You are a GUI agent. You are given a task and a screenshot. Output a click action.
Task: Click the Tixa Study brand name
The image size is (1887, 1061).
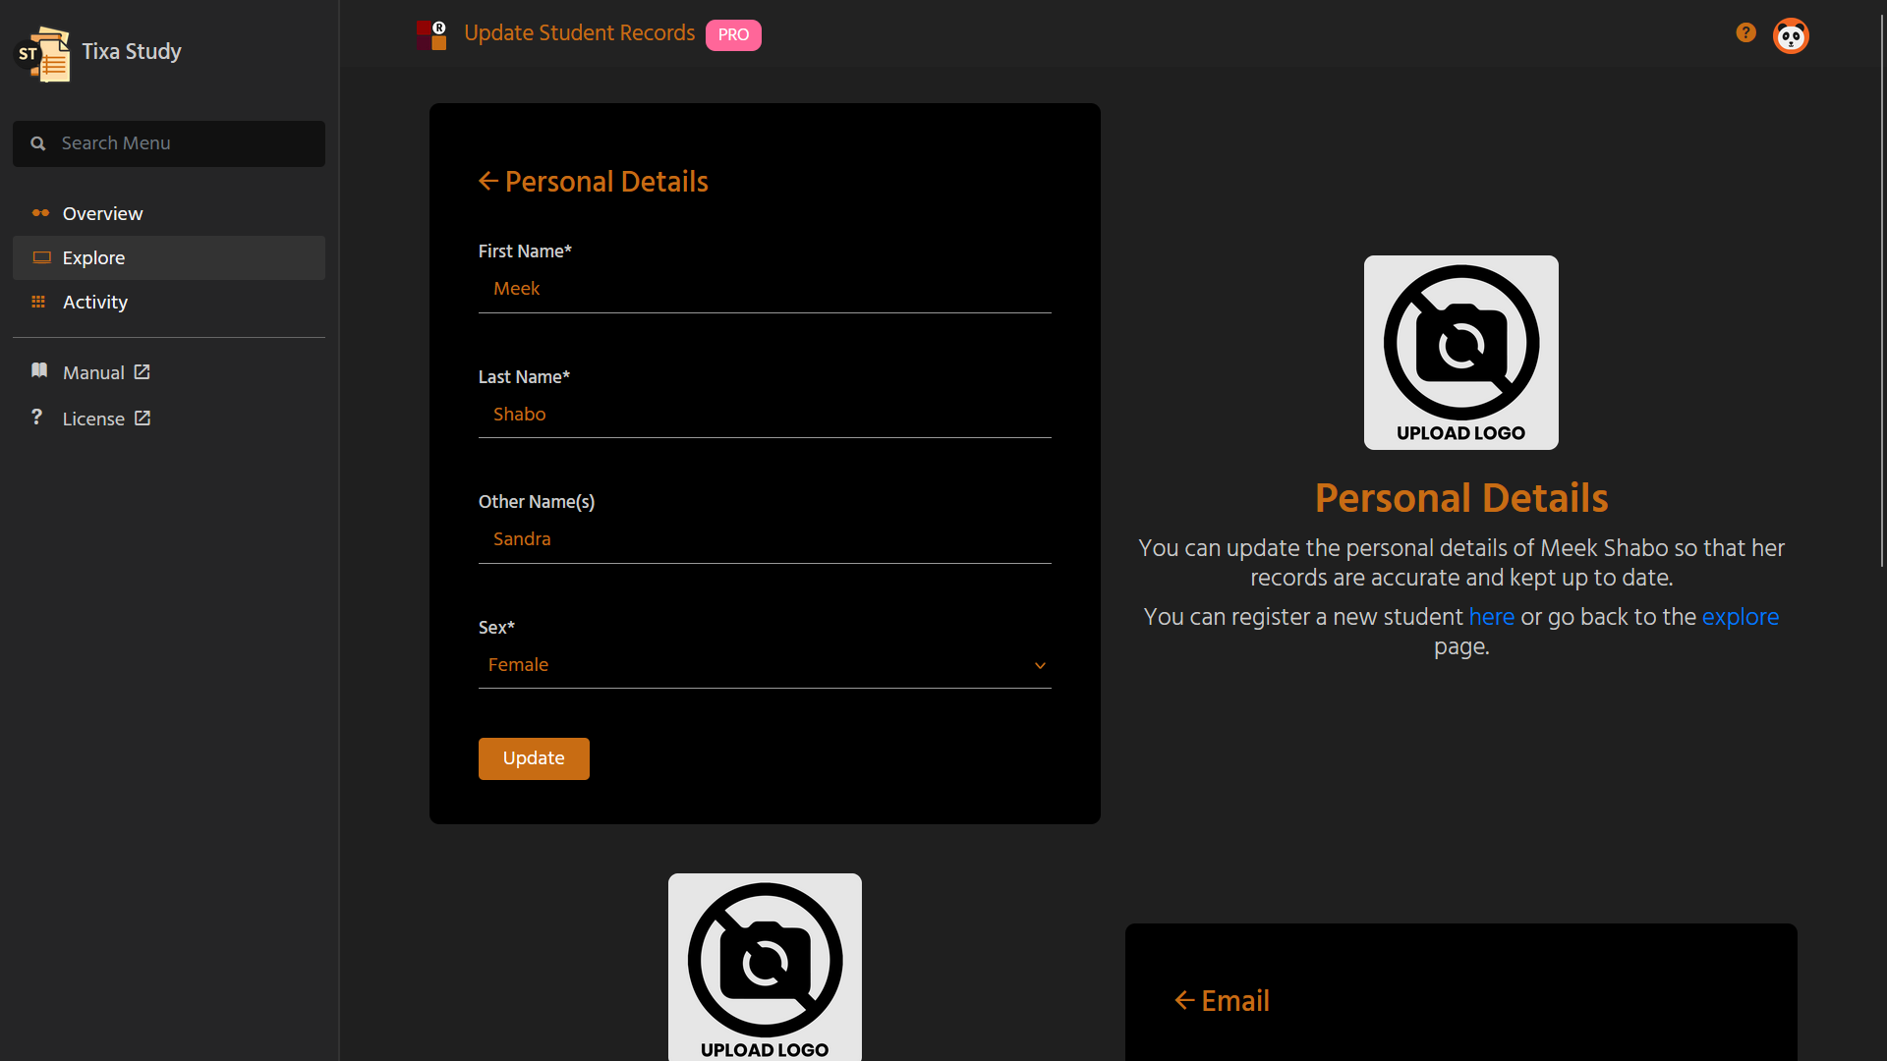point(132,51)
